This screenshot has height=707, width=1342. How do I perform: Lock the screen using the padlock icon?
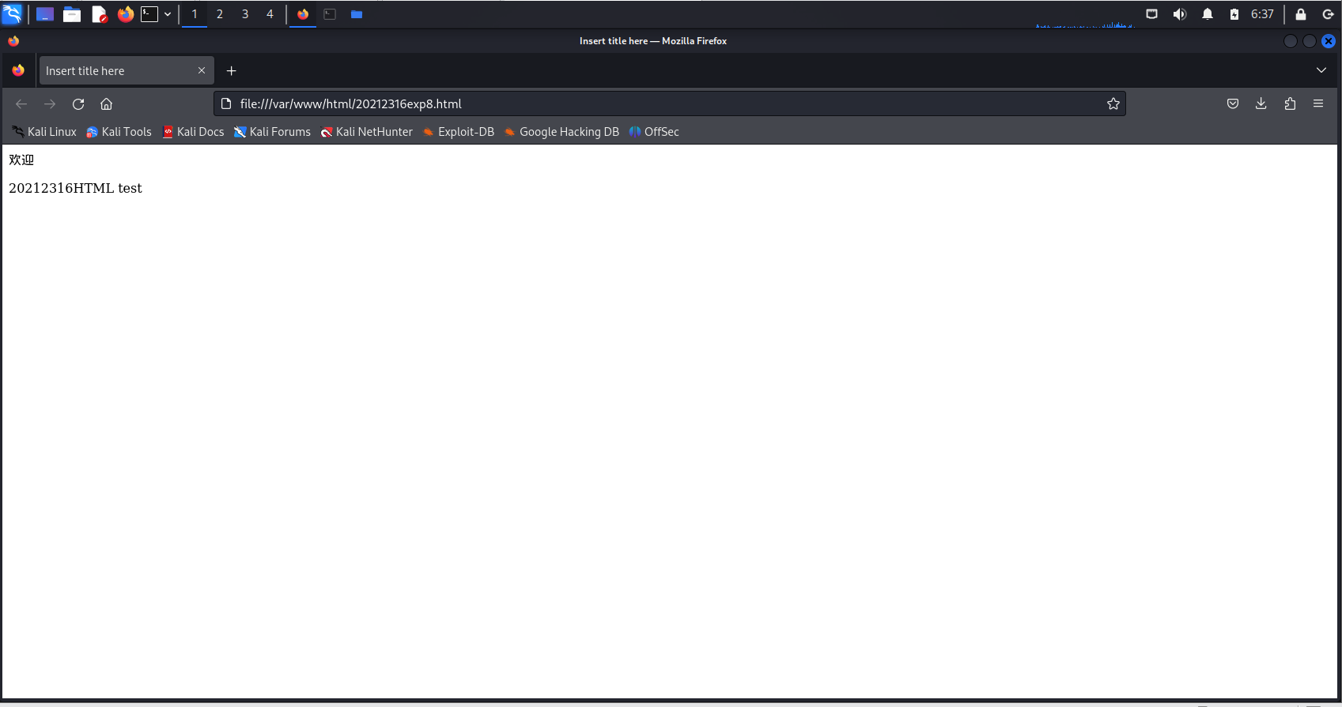(x=1300, y=14)
